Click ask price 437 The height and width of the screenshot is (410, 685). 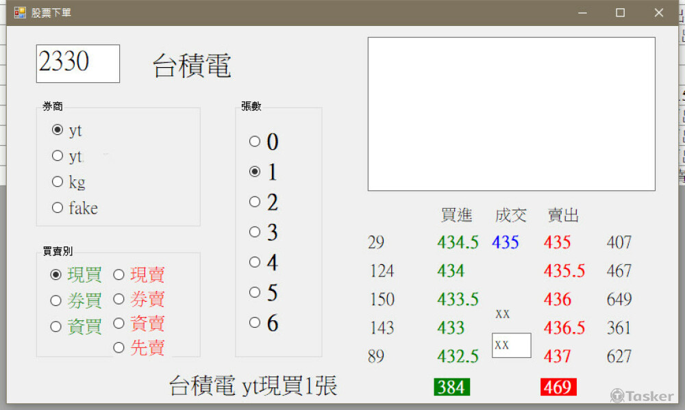coord(557,357)
